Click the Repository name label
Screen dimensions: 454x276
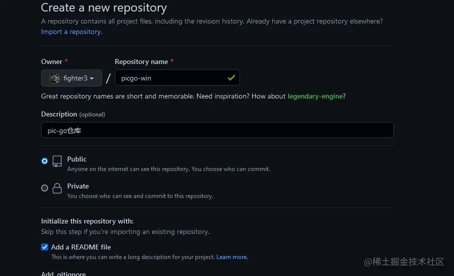coord(141,61)
